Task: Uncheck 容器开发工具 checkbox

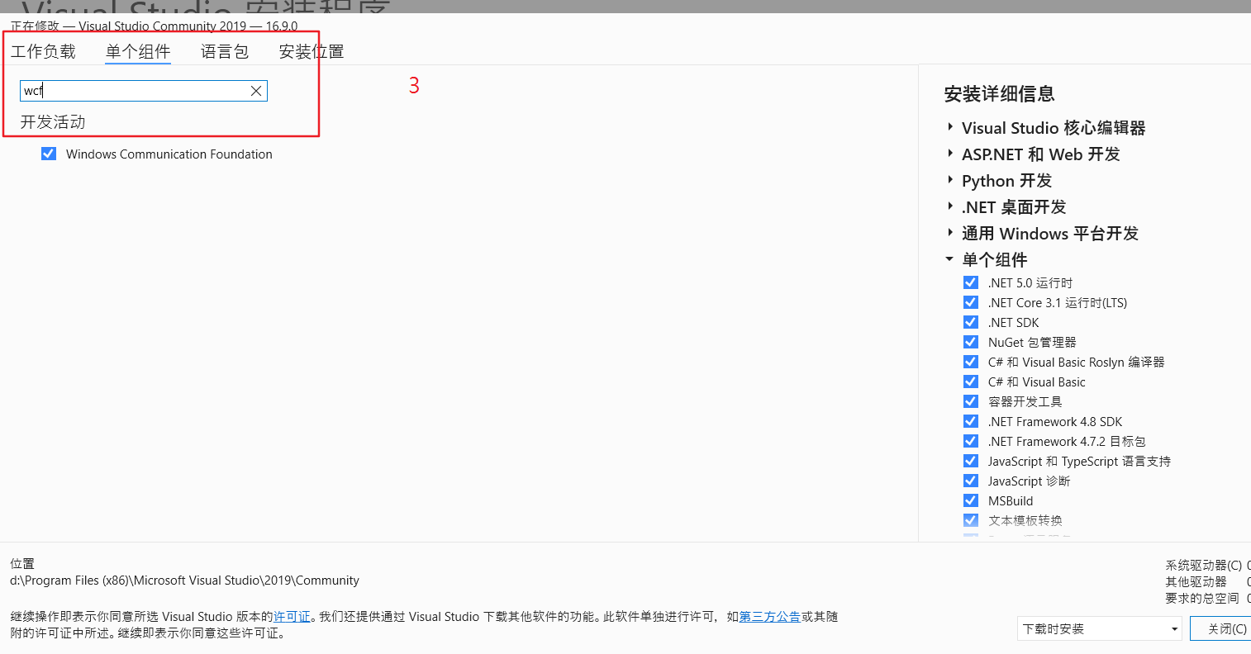Action: click(x=971, y=401)
